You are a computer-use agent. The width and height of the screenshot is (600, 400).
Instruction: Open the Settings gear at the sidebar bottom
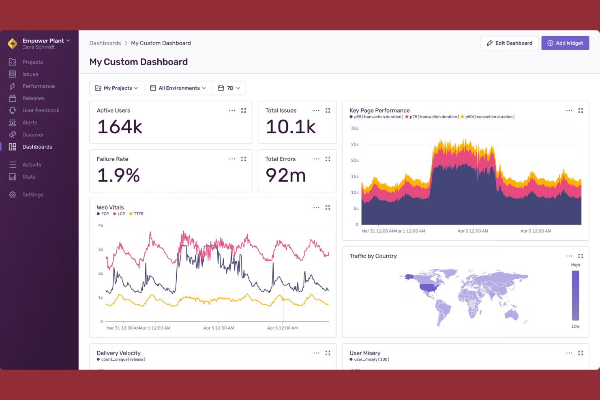(x=13, y=195)
